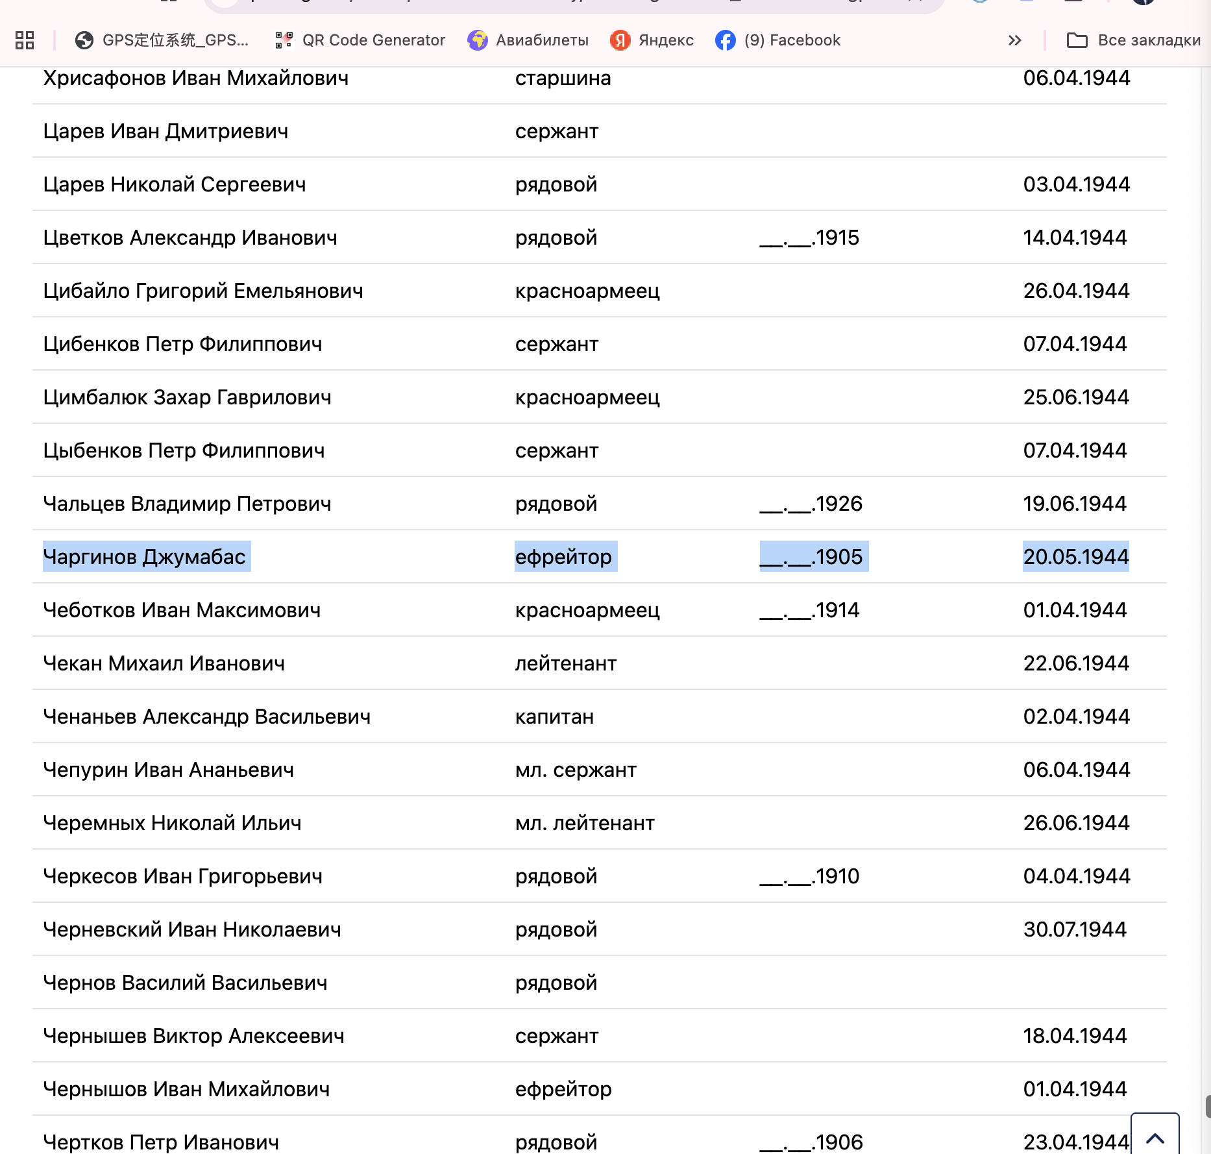Select the name Черемных Николай Ильич
Screen dimensions: 1211x1154
tap(172, 823)
